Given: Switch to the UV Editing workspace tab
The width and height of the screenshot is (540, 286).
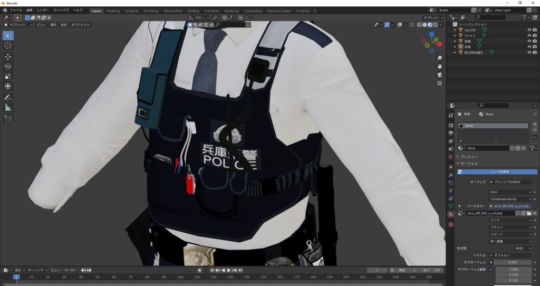Looking at the screenshot, I should click(151, 11).
